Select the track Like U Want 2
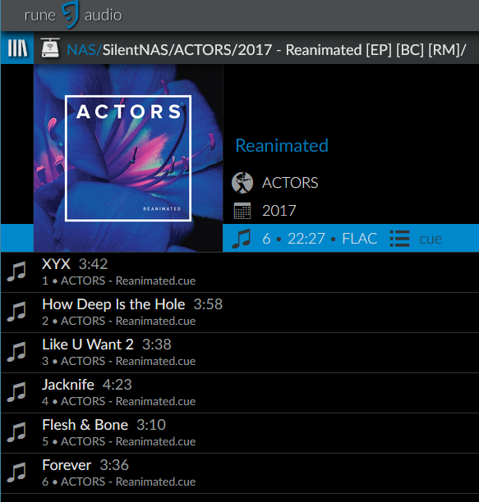479x502 pixels. (240, 353)
